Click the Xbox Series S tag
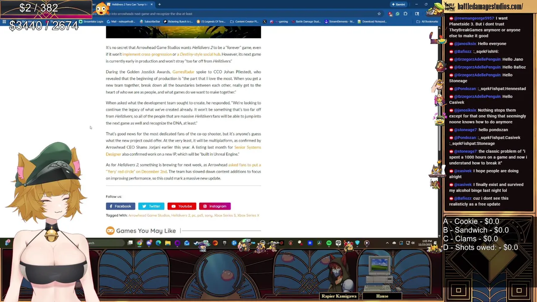 click(x=225, y=215)
